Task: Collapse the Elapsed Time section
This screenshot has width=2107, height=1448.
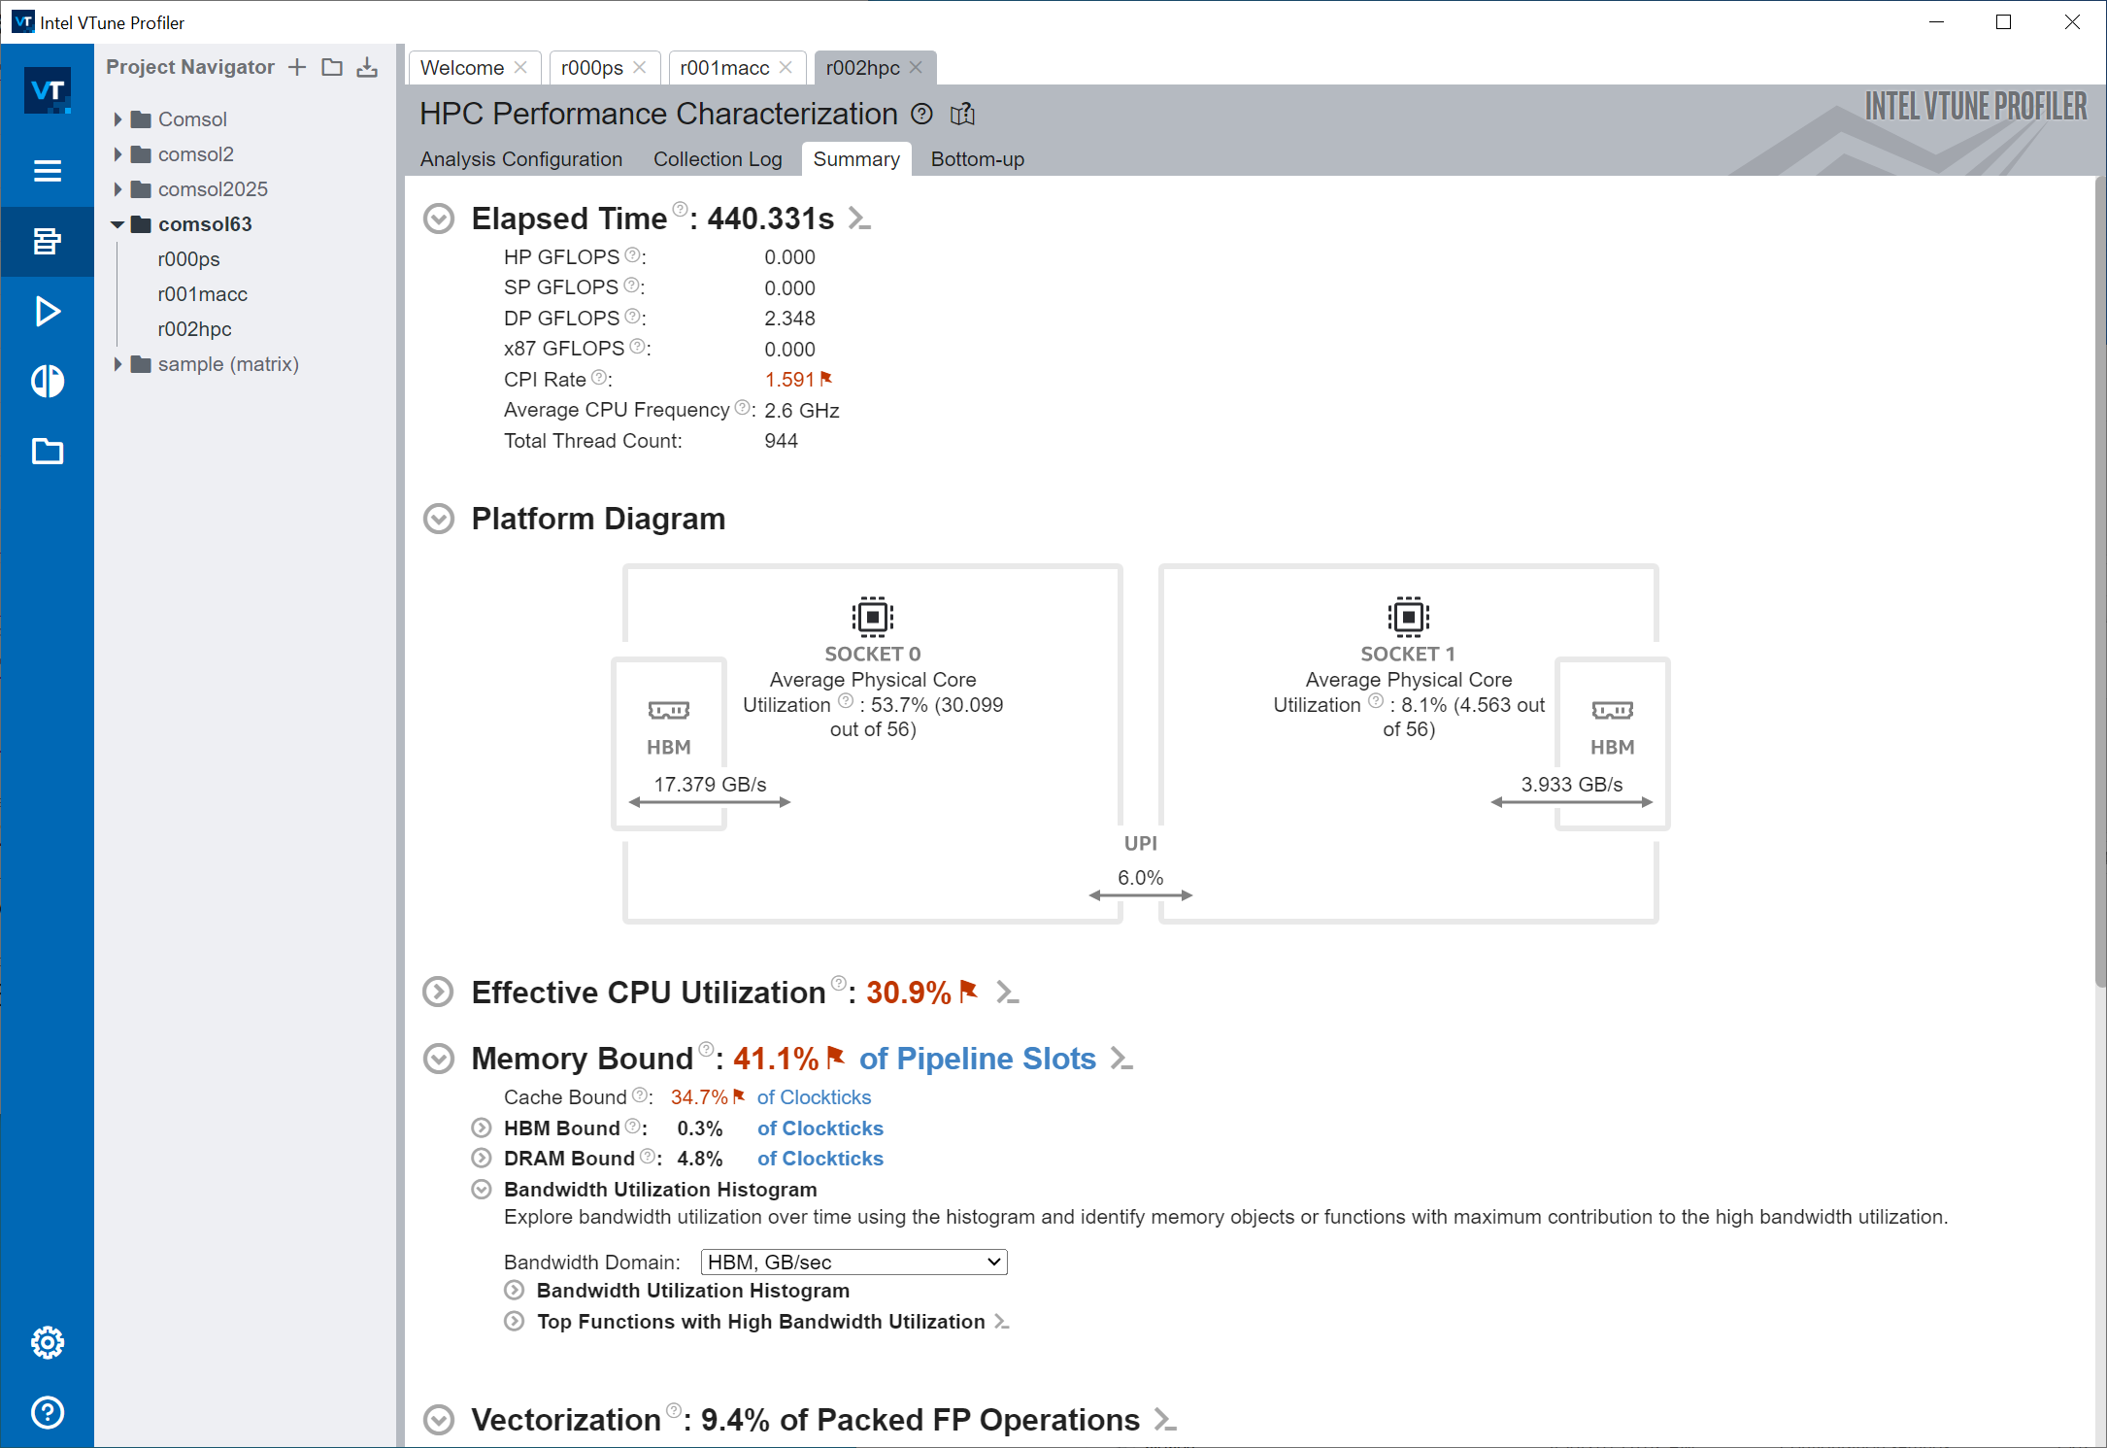Action: click(439, 219)
